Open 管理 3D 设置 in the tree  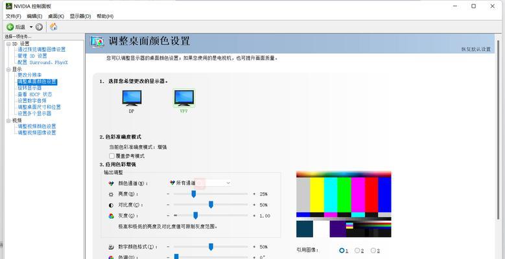click(x=32, y=56)
